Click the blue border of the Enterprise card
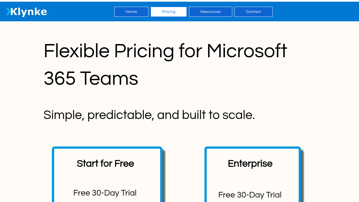 coord(253,148)
